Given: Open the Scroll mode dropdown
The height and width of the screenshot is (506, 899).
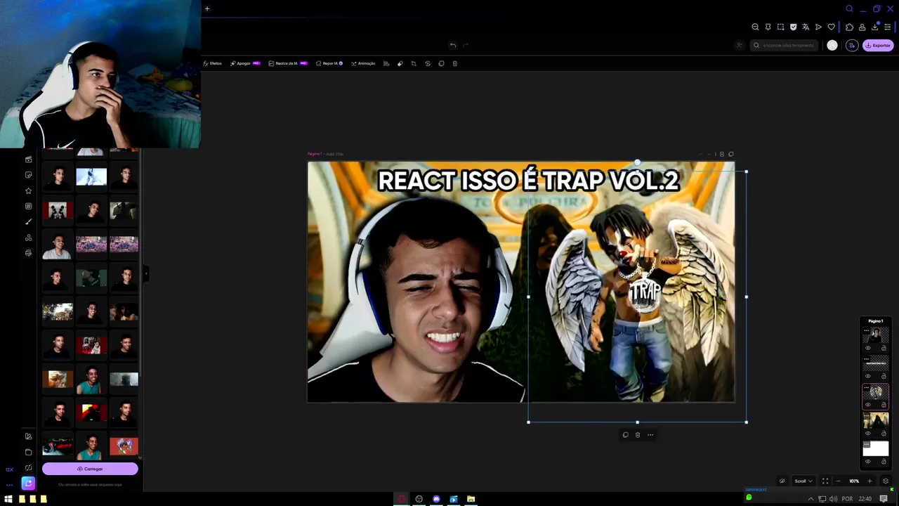Looking at the screenshot, I should (803, 481).
